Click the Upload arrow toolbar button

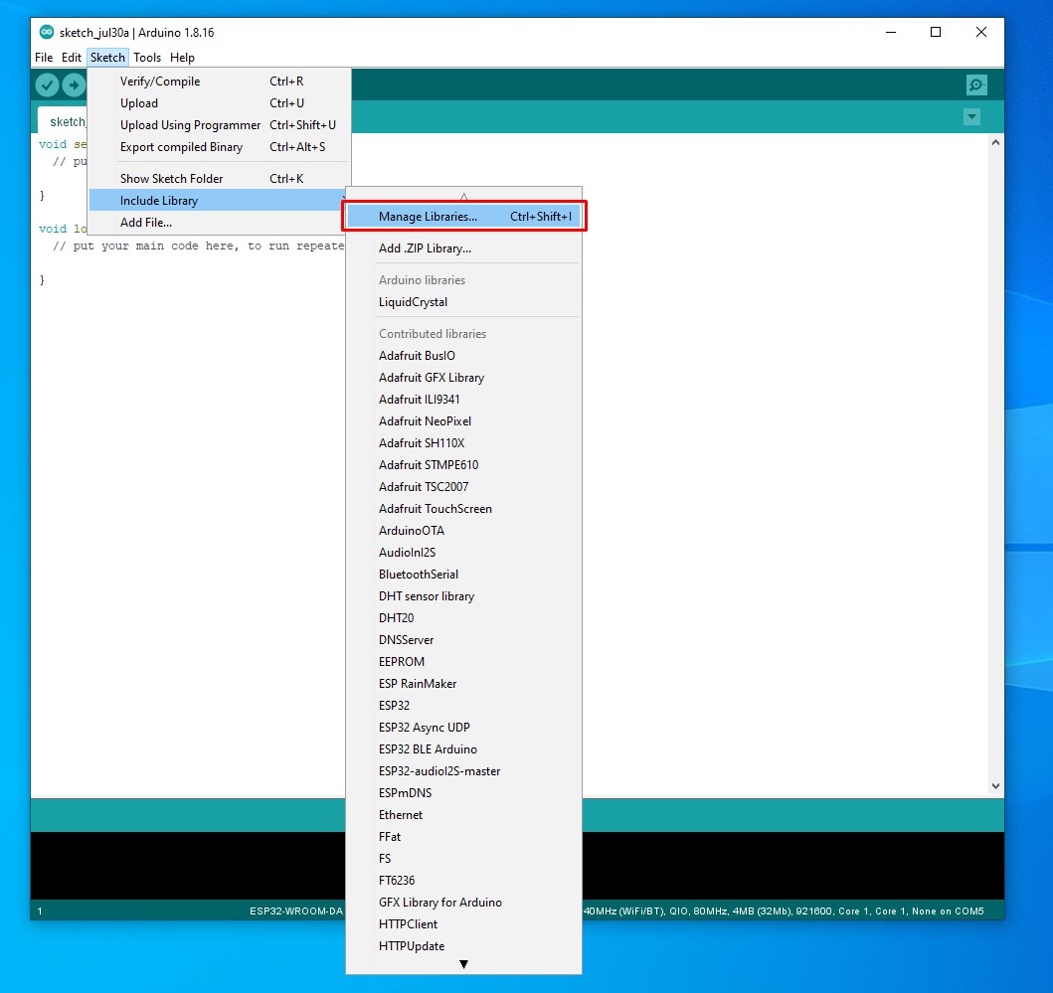(75, 85)
